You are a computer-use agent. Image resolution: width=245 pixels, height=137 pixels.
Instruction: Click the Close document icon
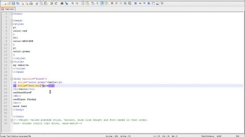coord(23,3)
